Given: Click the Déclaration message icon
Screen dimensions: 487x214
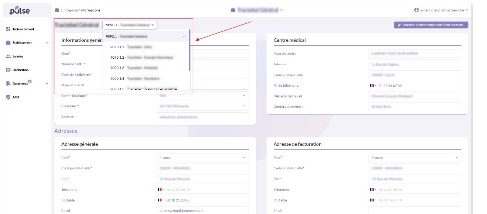Looking at the screenshot, I should (9, 70).
